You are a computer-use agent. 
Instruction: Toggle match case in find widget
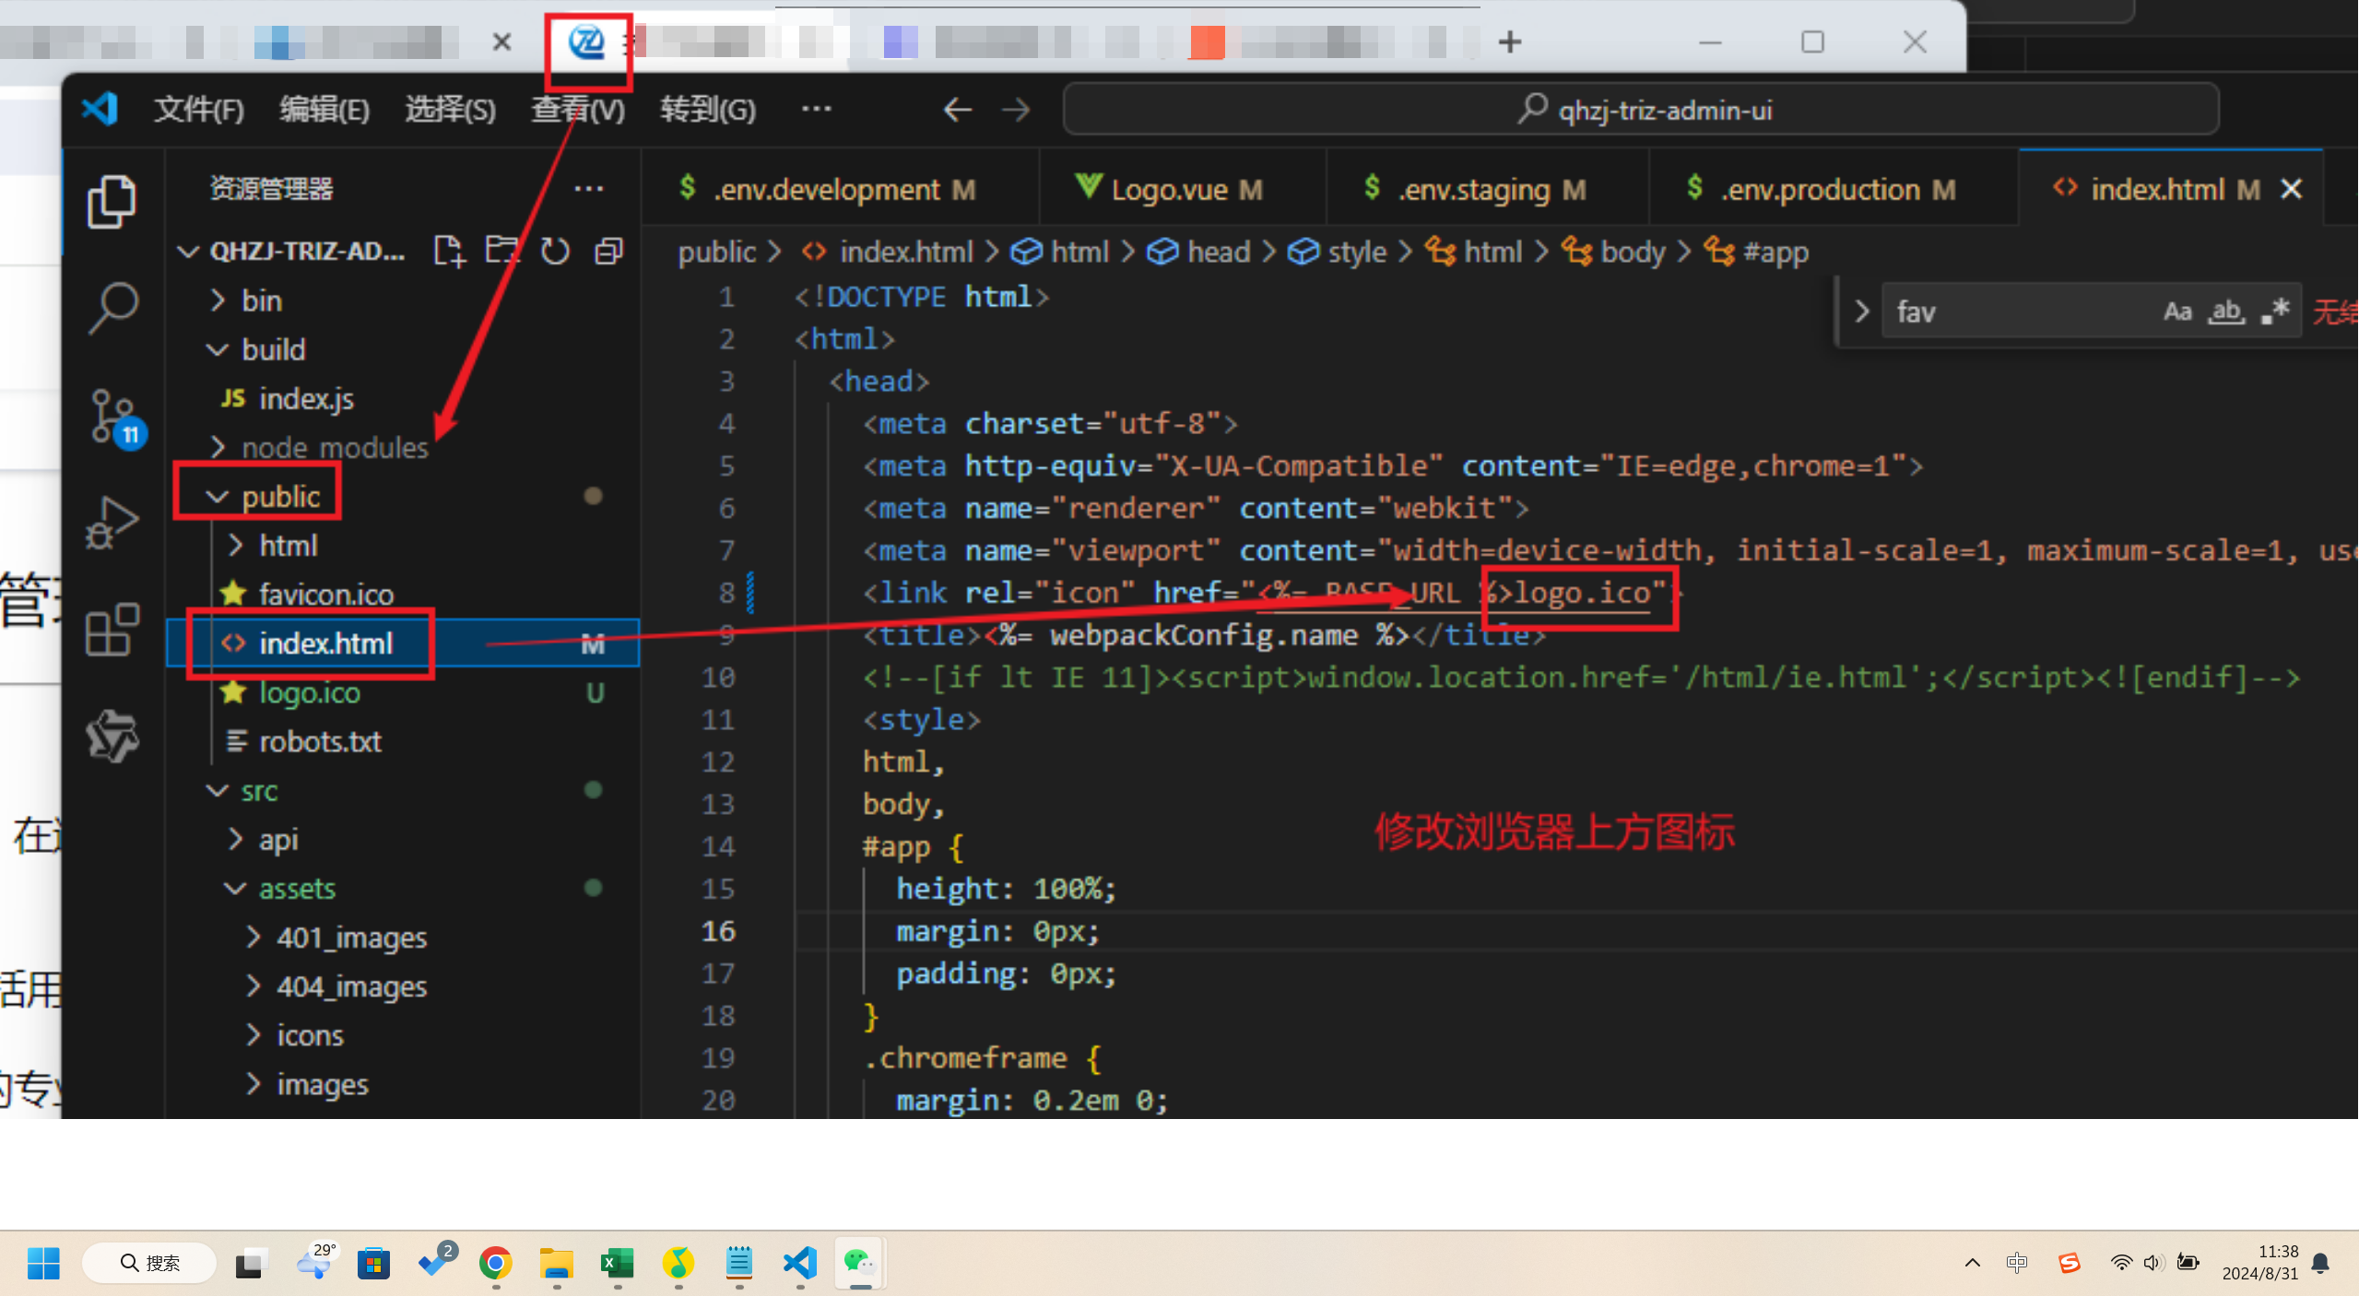(2177, 312)
